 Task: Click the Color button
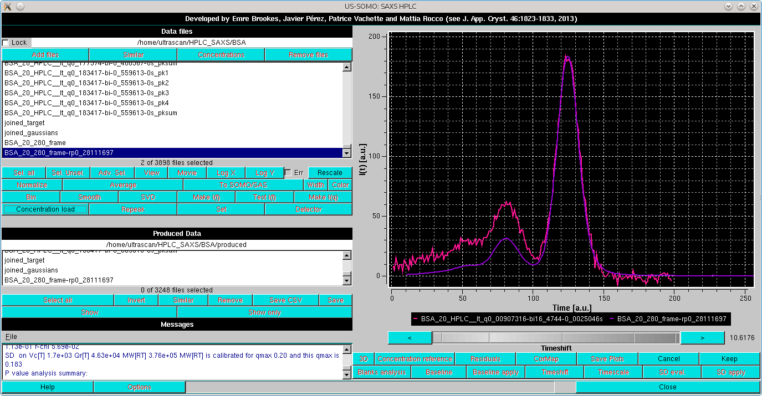340,185
